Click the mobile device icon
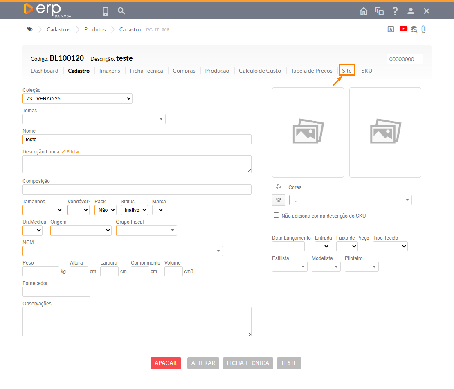The height and width of the screenshot is (389, 454). pyautogui.click(x=106, y=11)
